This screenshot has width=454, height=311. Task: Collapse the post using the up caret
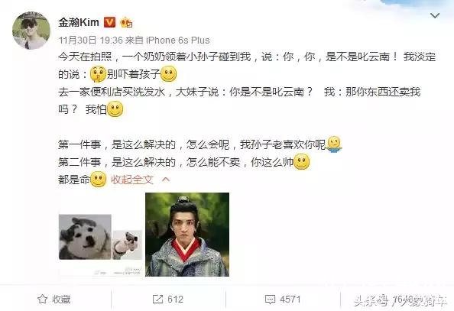coord(166,180)
